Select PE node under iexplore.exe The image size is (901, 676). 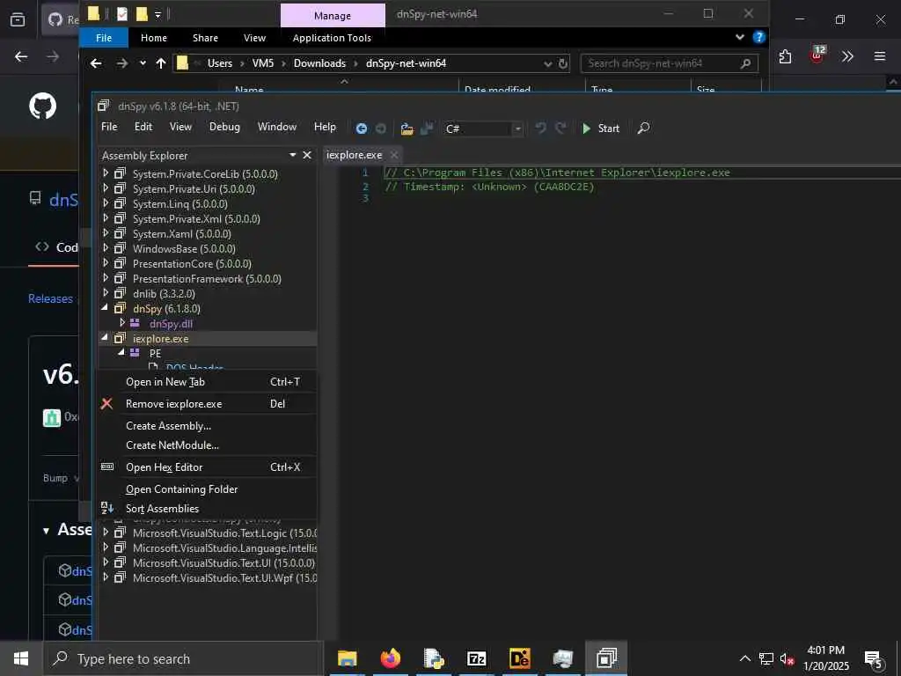tap(155, 354)
